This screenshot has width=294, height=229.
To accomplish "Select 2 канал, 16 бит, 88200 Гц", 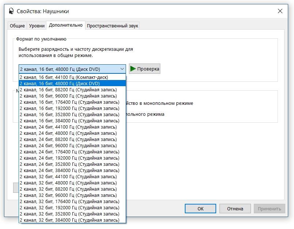I will coord(72,89).
